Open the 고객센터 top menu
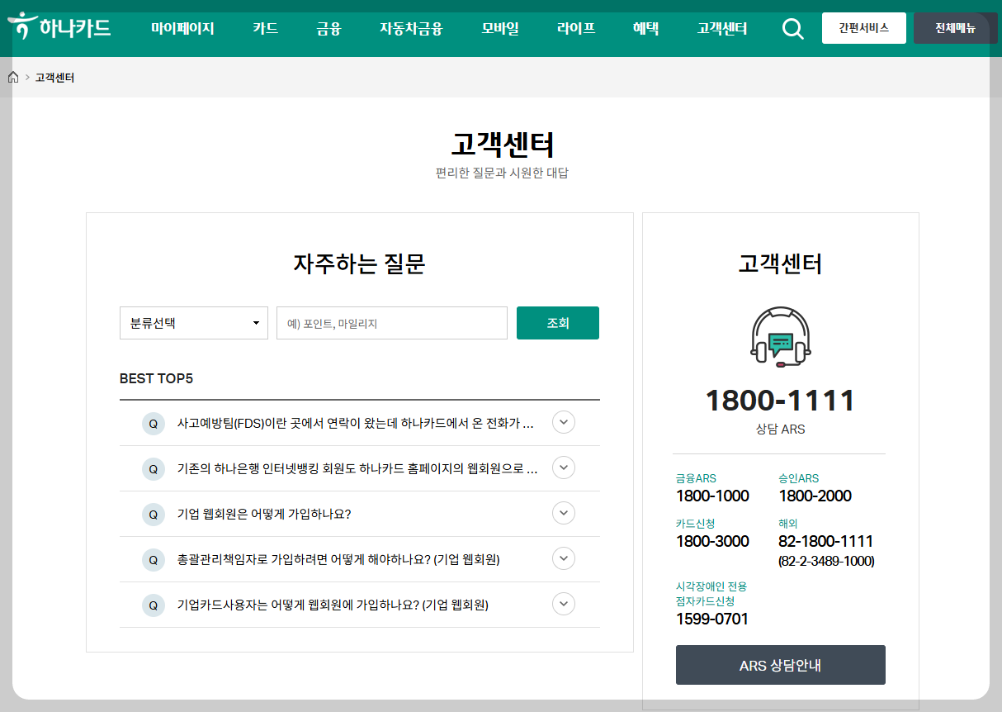 tap(722, 28)
